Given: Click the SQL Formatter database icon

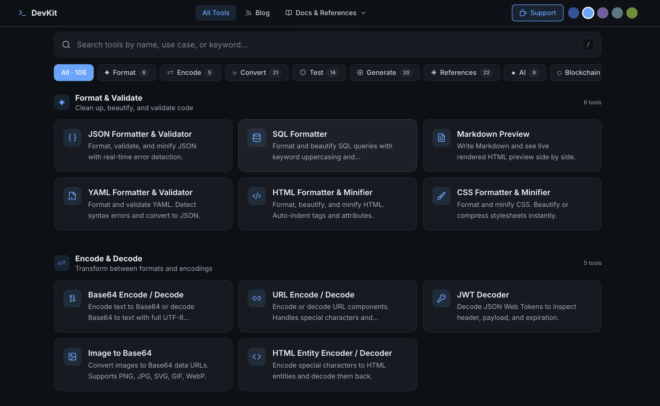Looking at the screenshot, I should coord(256,137).
